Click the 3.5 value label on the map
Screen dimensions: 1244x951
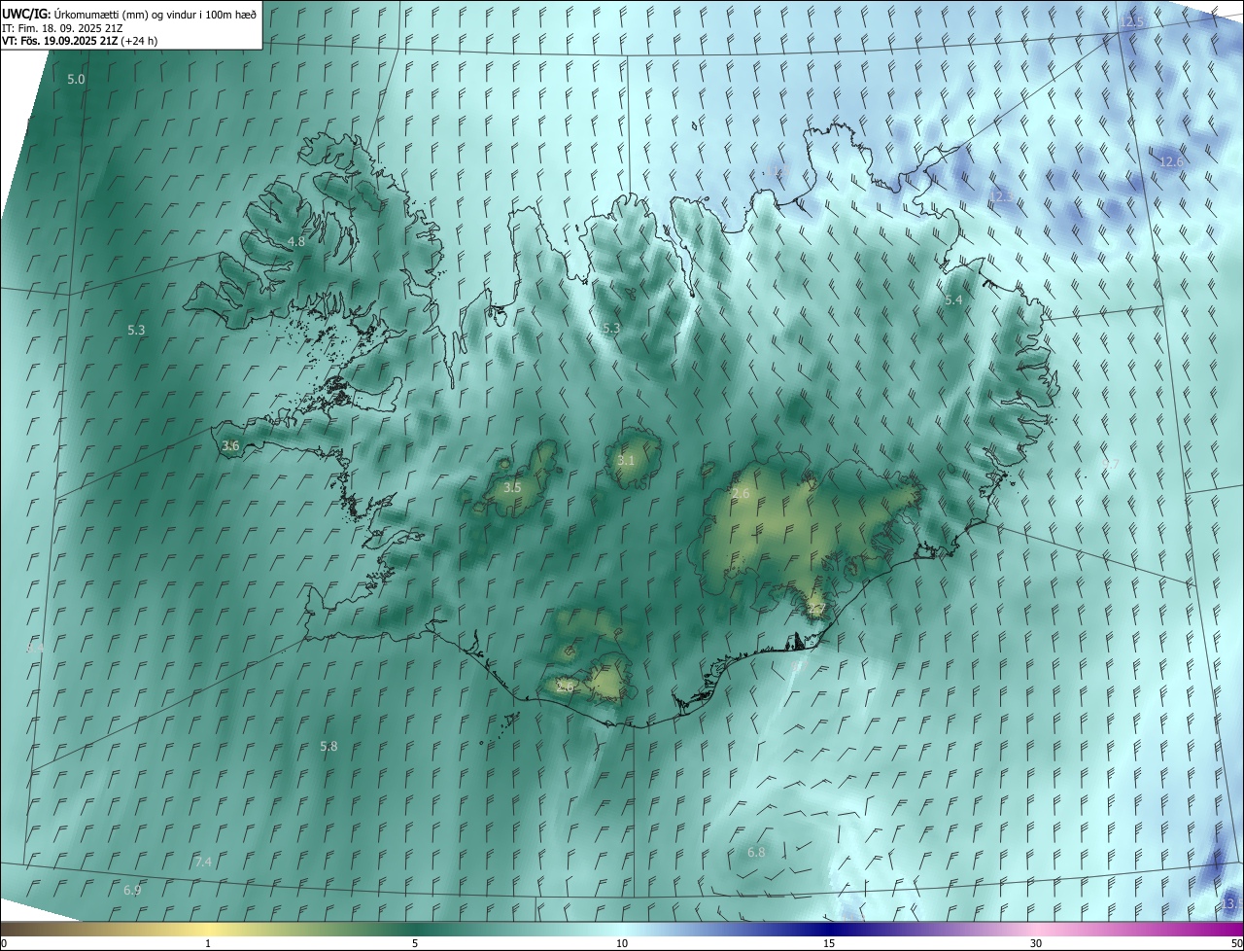click(512, 487)
